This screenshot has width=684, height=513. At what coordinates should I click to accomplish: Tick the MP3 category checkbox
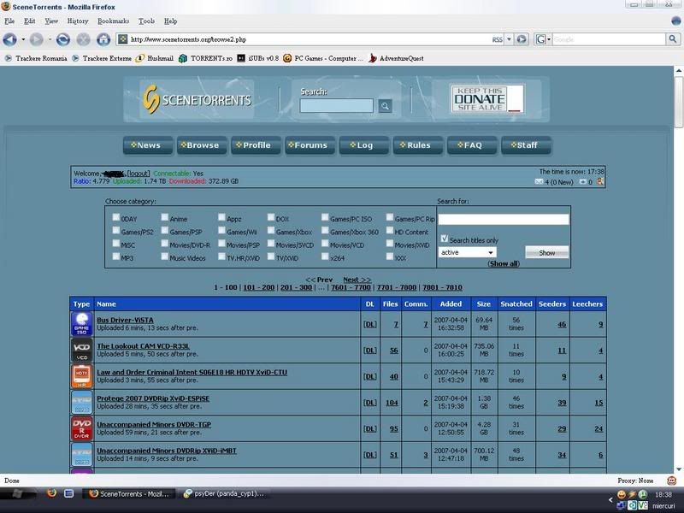click(116, 256)
